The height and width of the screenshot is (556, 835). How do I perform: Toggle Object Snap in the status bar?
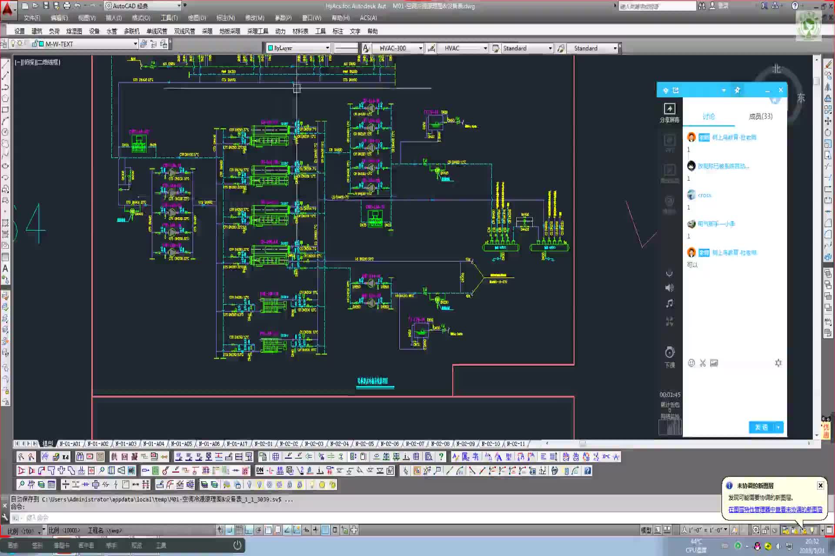[268, 530]
